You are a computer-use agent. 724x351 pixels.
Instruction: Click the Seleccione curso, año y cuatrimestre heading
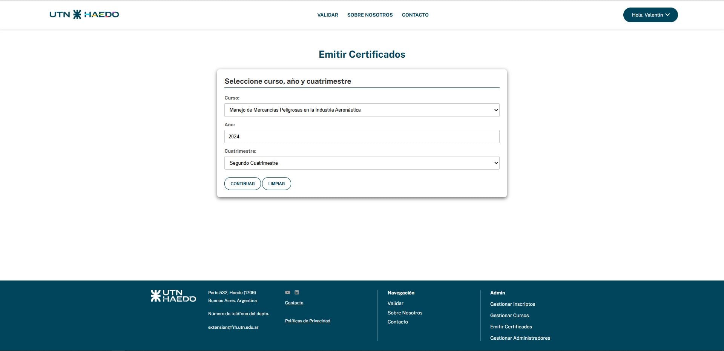(288, 81)
